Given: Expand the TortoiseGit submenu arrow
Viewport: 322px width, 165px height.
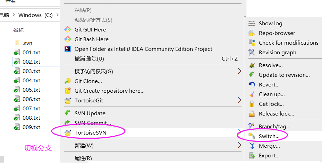Looking at the screenshot, I should [239, 101].
